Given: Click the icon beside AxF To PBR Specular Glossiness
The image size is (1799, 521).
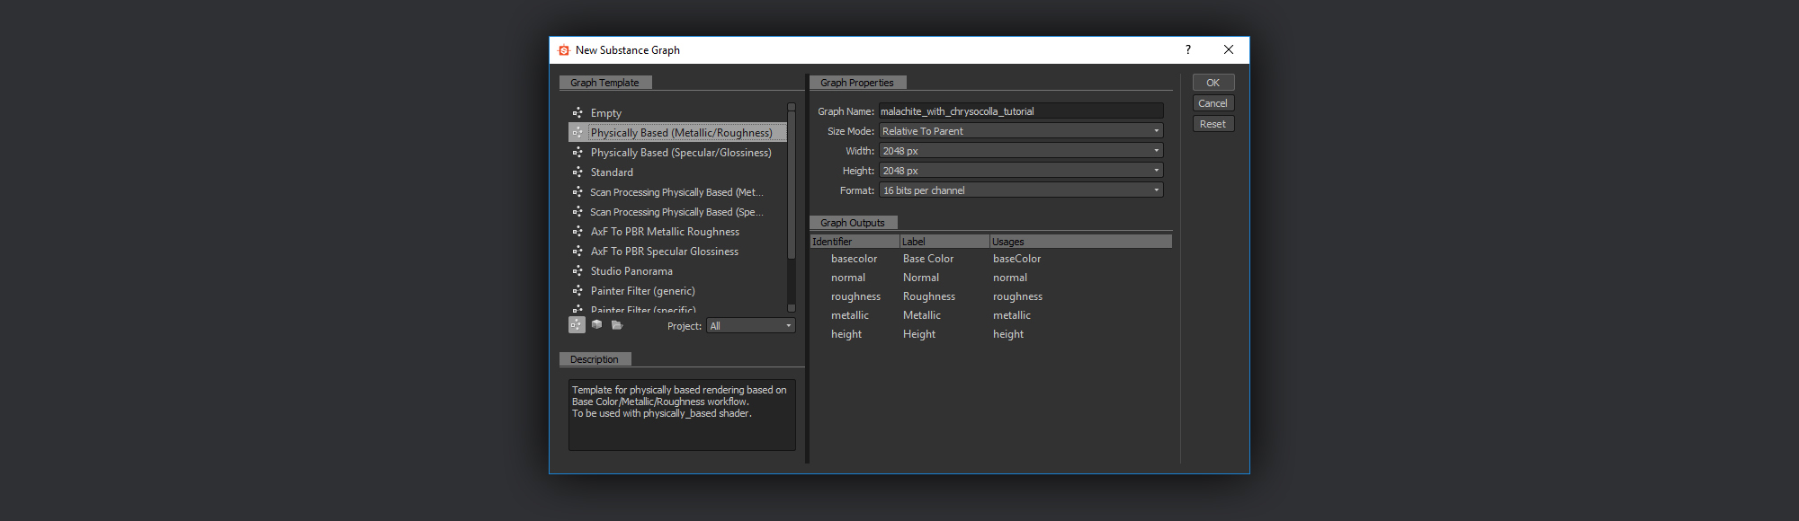Looking at the screenshot, I should 577,252.
